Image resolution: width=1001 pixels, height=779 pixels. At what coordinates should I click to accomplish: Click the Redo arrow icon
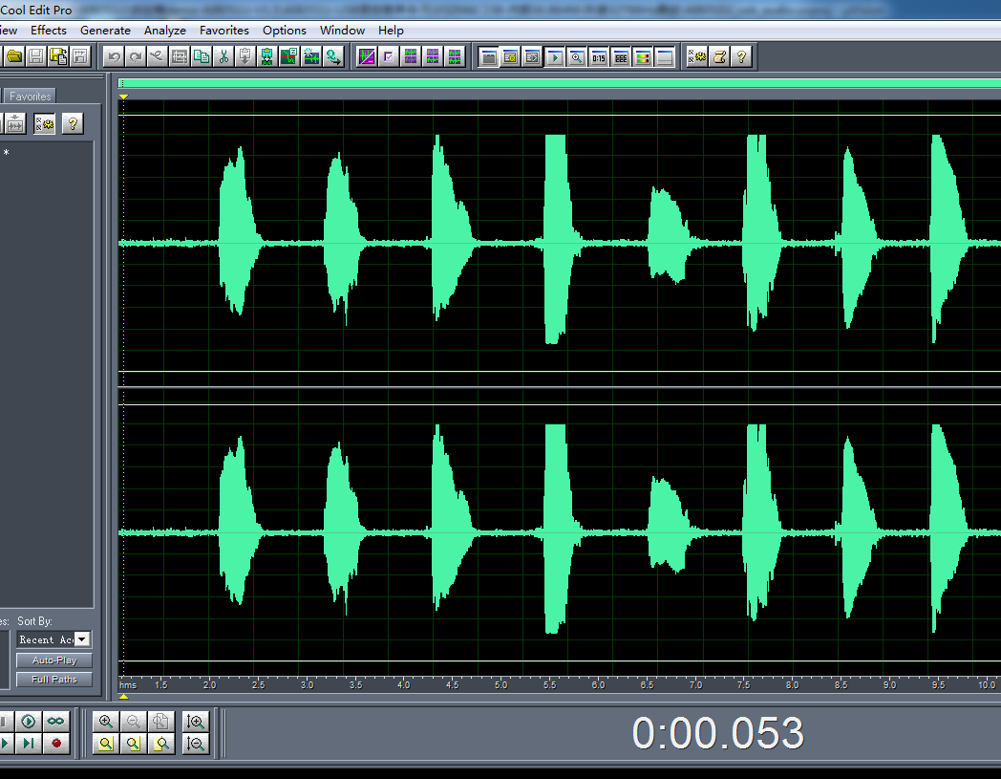tap(136, 57)
